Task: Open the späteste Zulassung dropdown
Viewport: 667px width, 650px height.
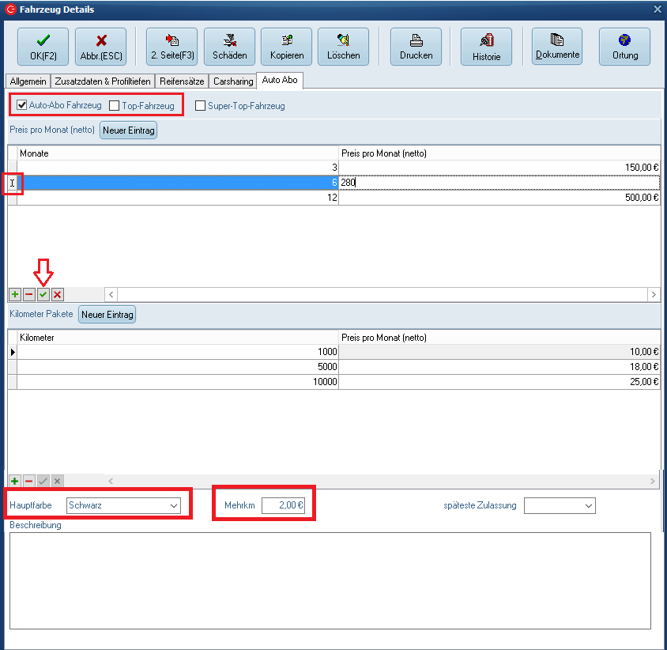Action: click(588, 505)
